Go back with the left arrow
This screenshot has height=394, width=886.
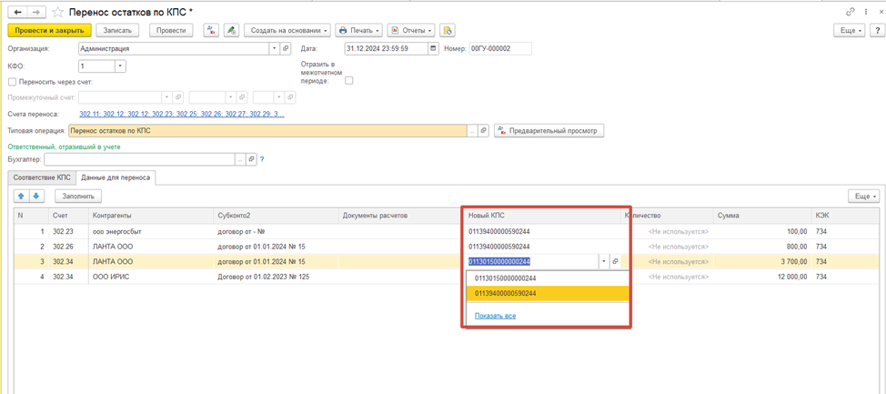[17, 12]
